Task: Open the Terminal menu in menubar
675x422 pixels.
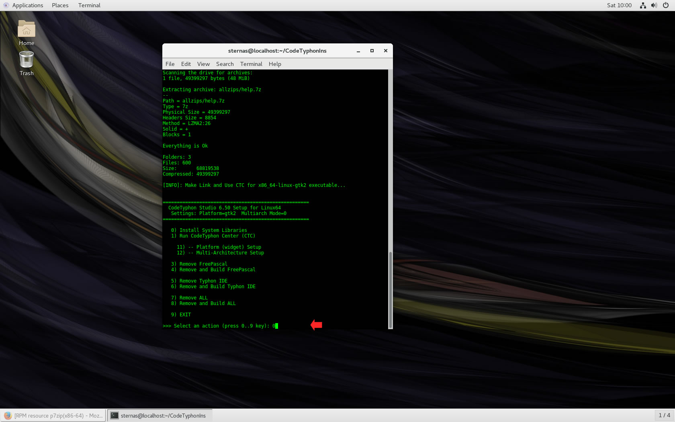Action: [x=251, y=64]
